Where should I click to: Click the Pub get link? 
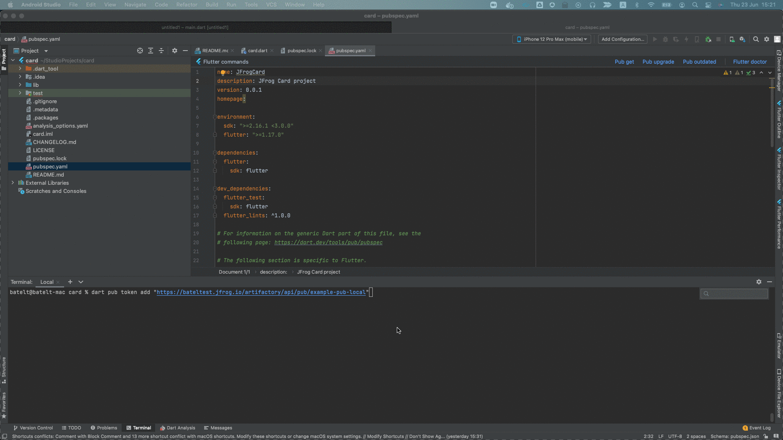pyautogui.click(x=624, y=62)
